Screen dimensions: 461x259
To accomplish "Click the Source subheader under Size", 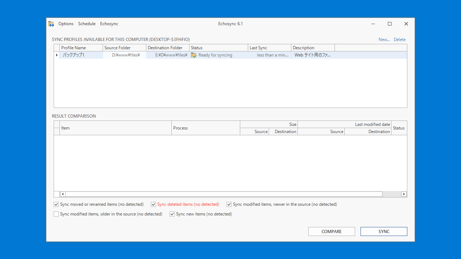I will pos(255,132).
